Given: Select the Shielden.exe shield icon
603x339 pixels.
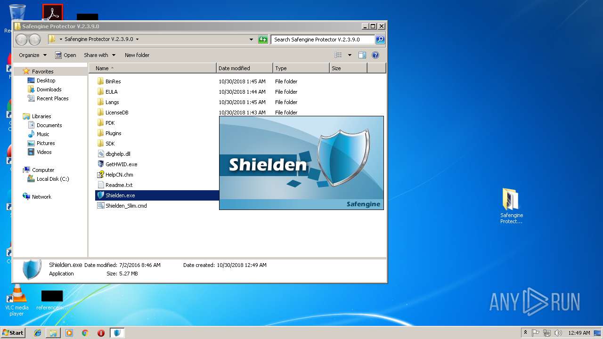Looking at the screenshot, I should tap(100, 195).
